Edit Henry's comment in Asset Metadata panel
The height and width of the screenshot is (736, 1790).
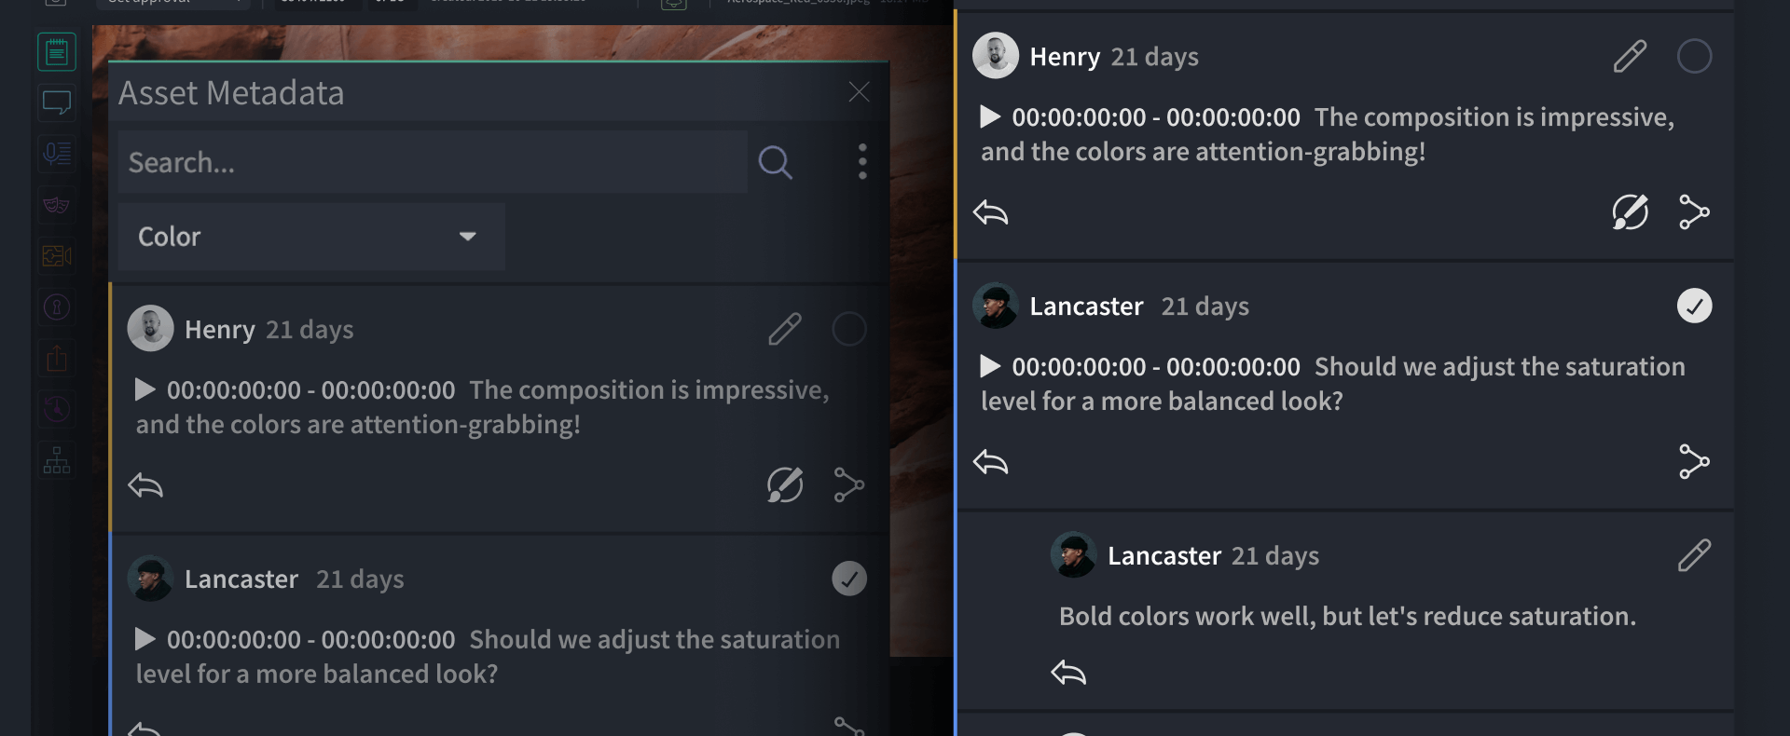pyautogui.click(x=784, y=329)
